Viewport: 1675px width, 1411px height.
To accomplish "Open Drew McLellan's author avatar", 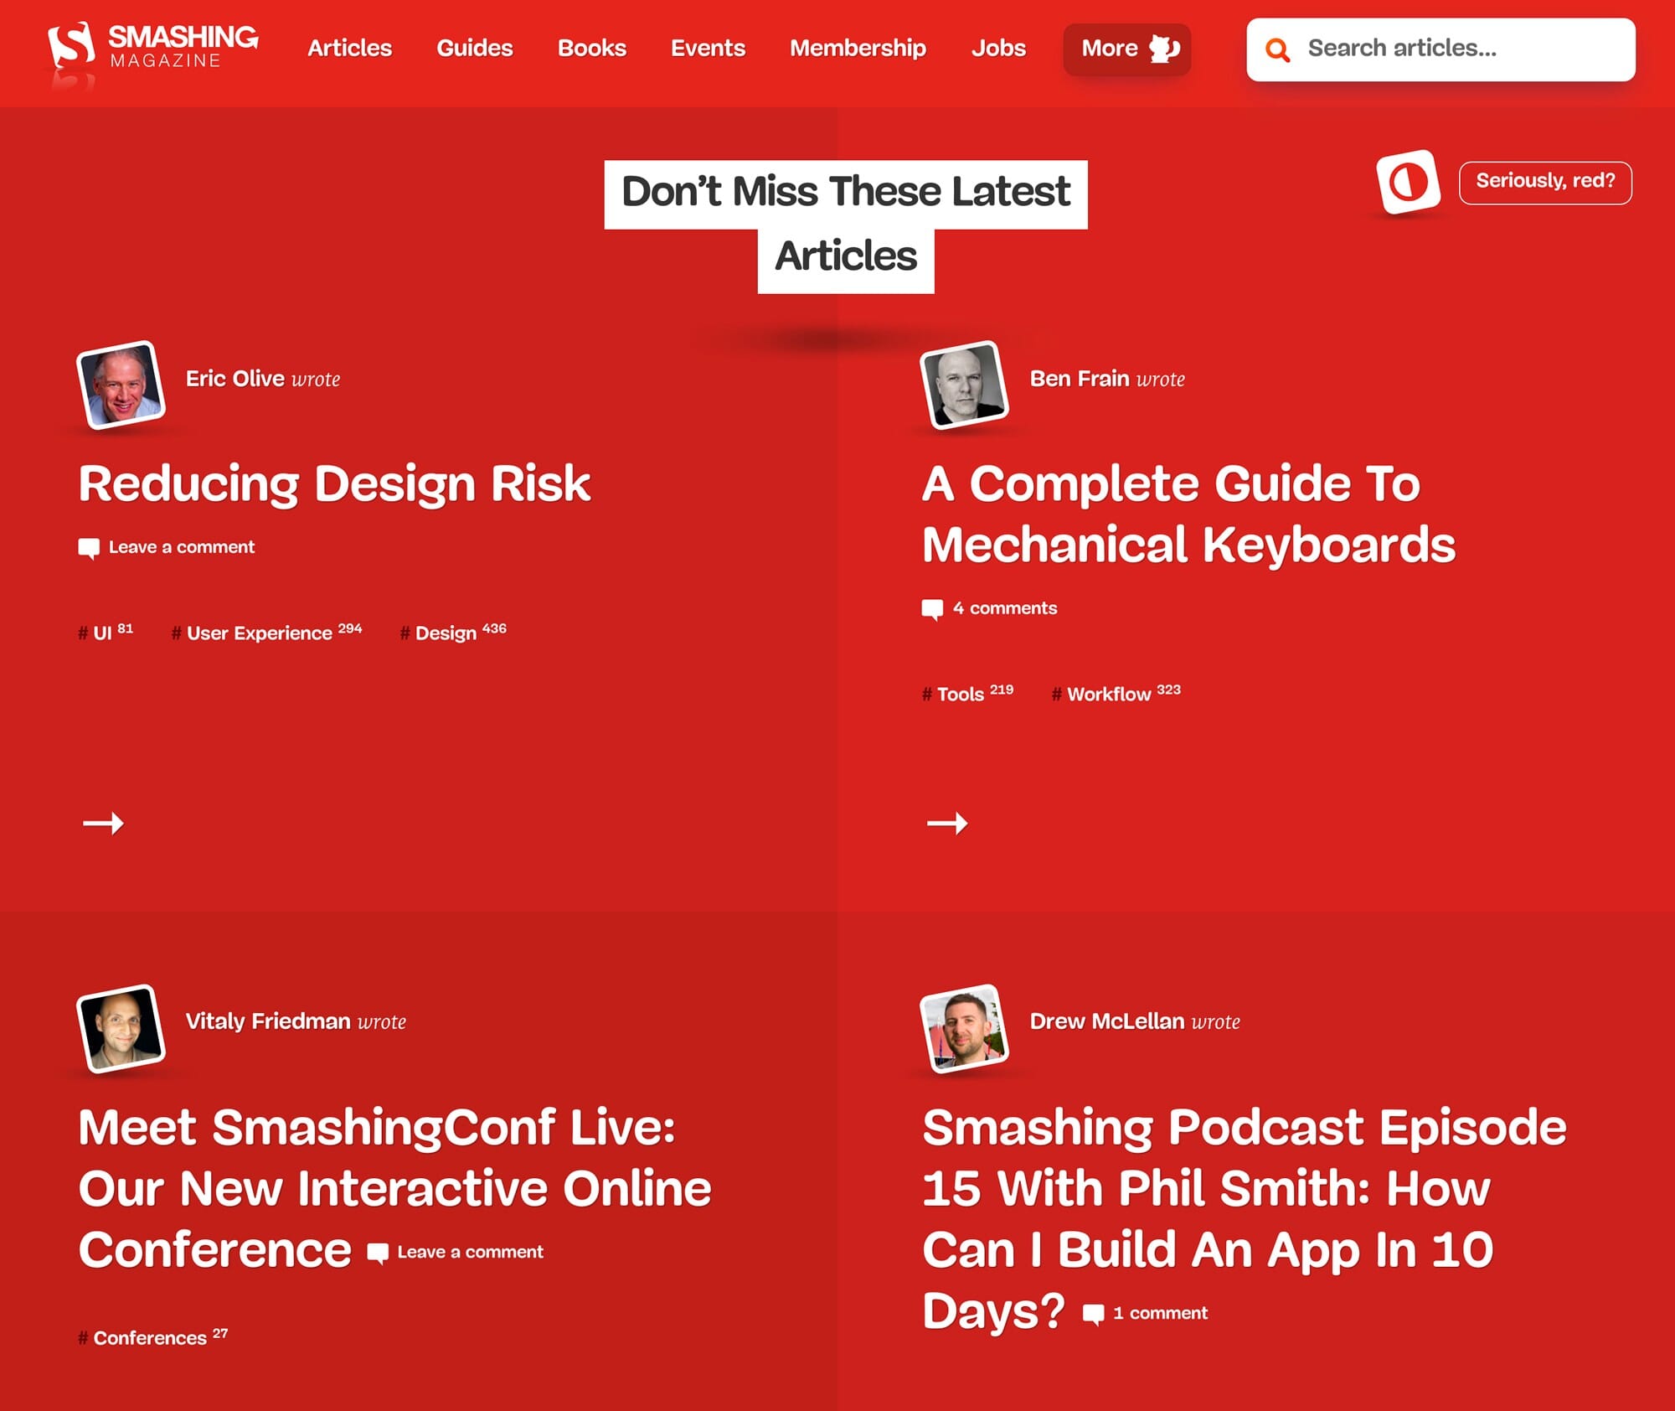I will pos(965,1028).
